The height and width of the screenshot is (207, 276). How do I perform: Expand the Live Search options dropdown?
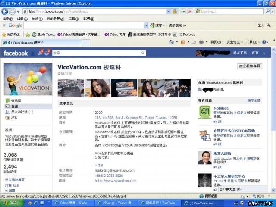click(273, 11)
